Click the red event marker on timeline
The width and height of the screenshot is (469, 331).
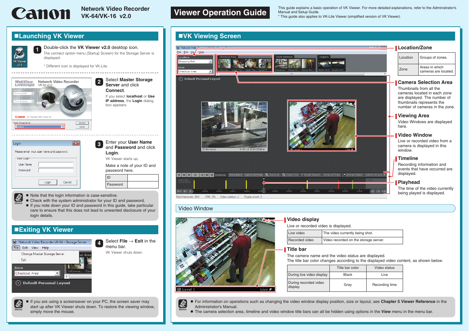[338, 185]
